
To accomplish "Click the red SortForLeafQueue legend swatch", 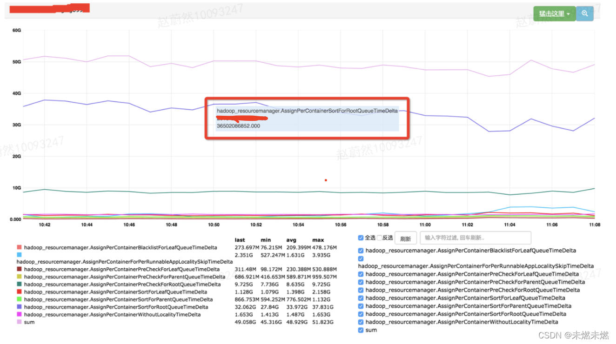I will (x=19, y=292).
